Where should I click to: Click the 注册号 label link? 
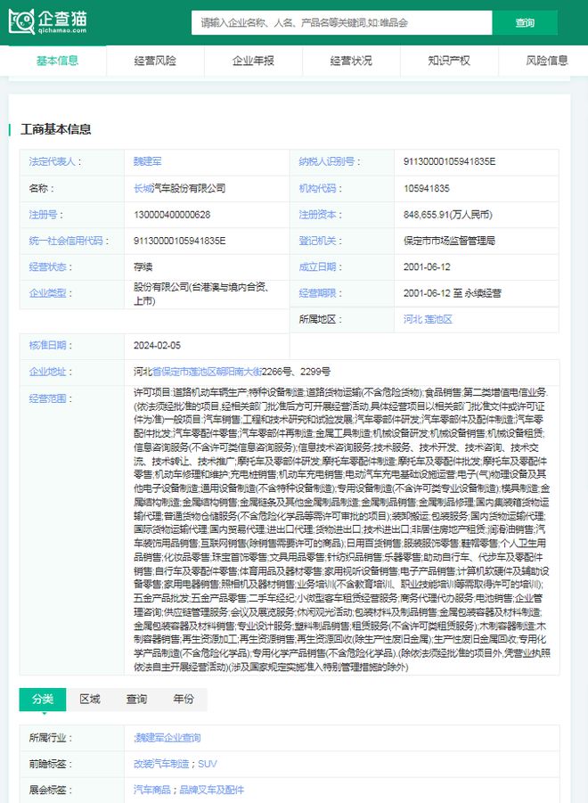(43, 215)
